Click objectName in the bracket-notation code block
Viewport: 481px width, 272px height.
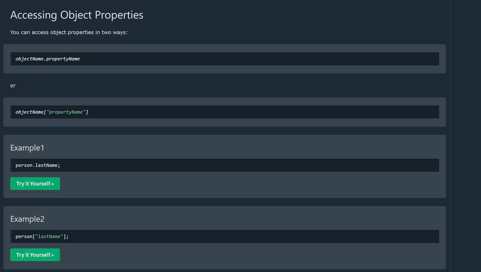pos(29,112)
